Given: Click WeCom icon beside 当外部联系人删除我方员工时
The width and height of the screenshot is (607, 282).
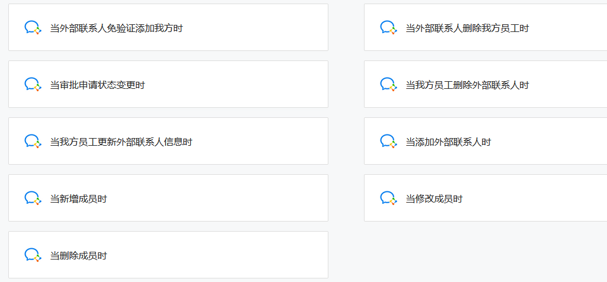Looking at the screenshot, I should [x=388, y=28].
